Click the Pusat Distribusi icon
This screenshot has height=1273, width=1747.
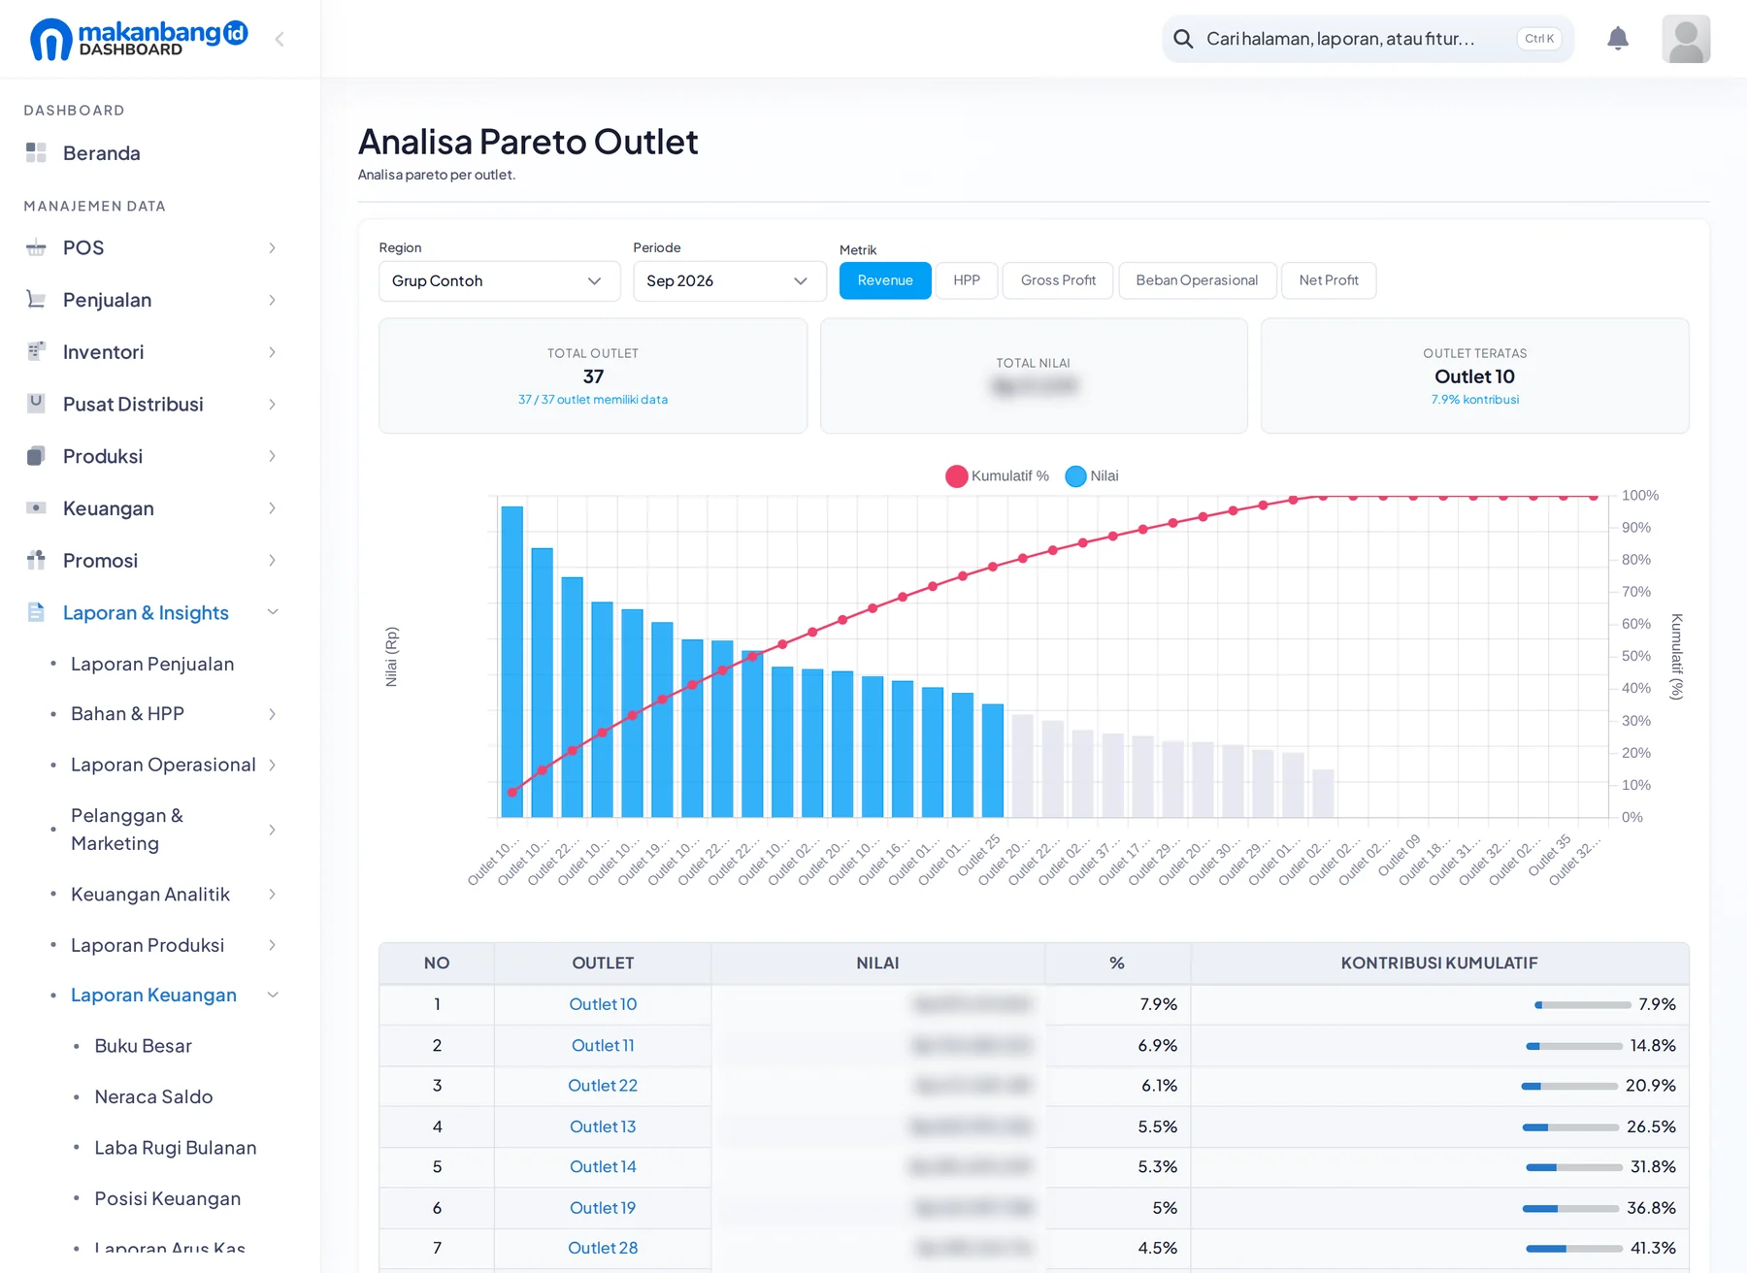36,404
